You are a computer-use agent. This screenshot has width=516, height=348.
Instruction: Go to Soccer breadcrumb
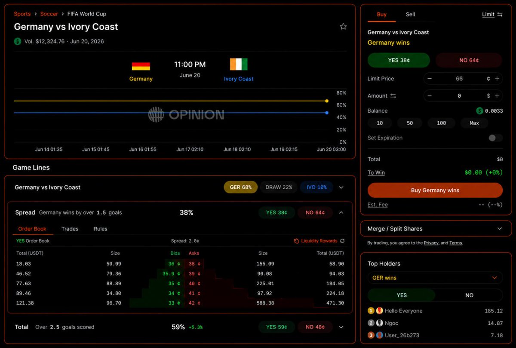click(x=49, y=14)
